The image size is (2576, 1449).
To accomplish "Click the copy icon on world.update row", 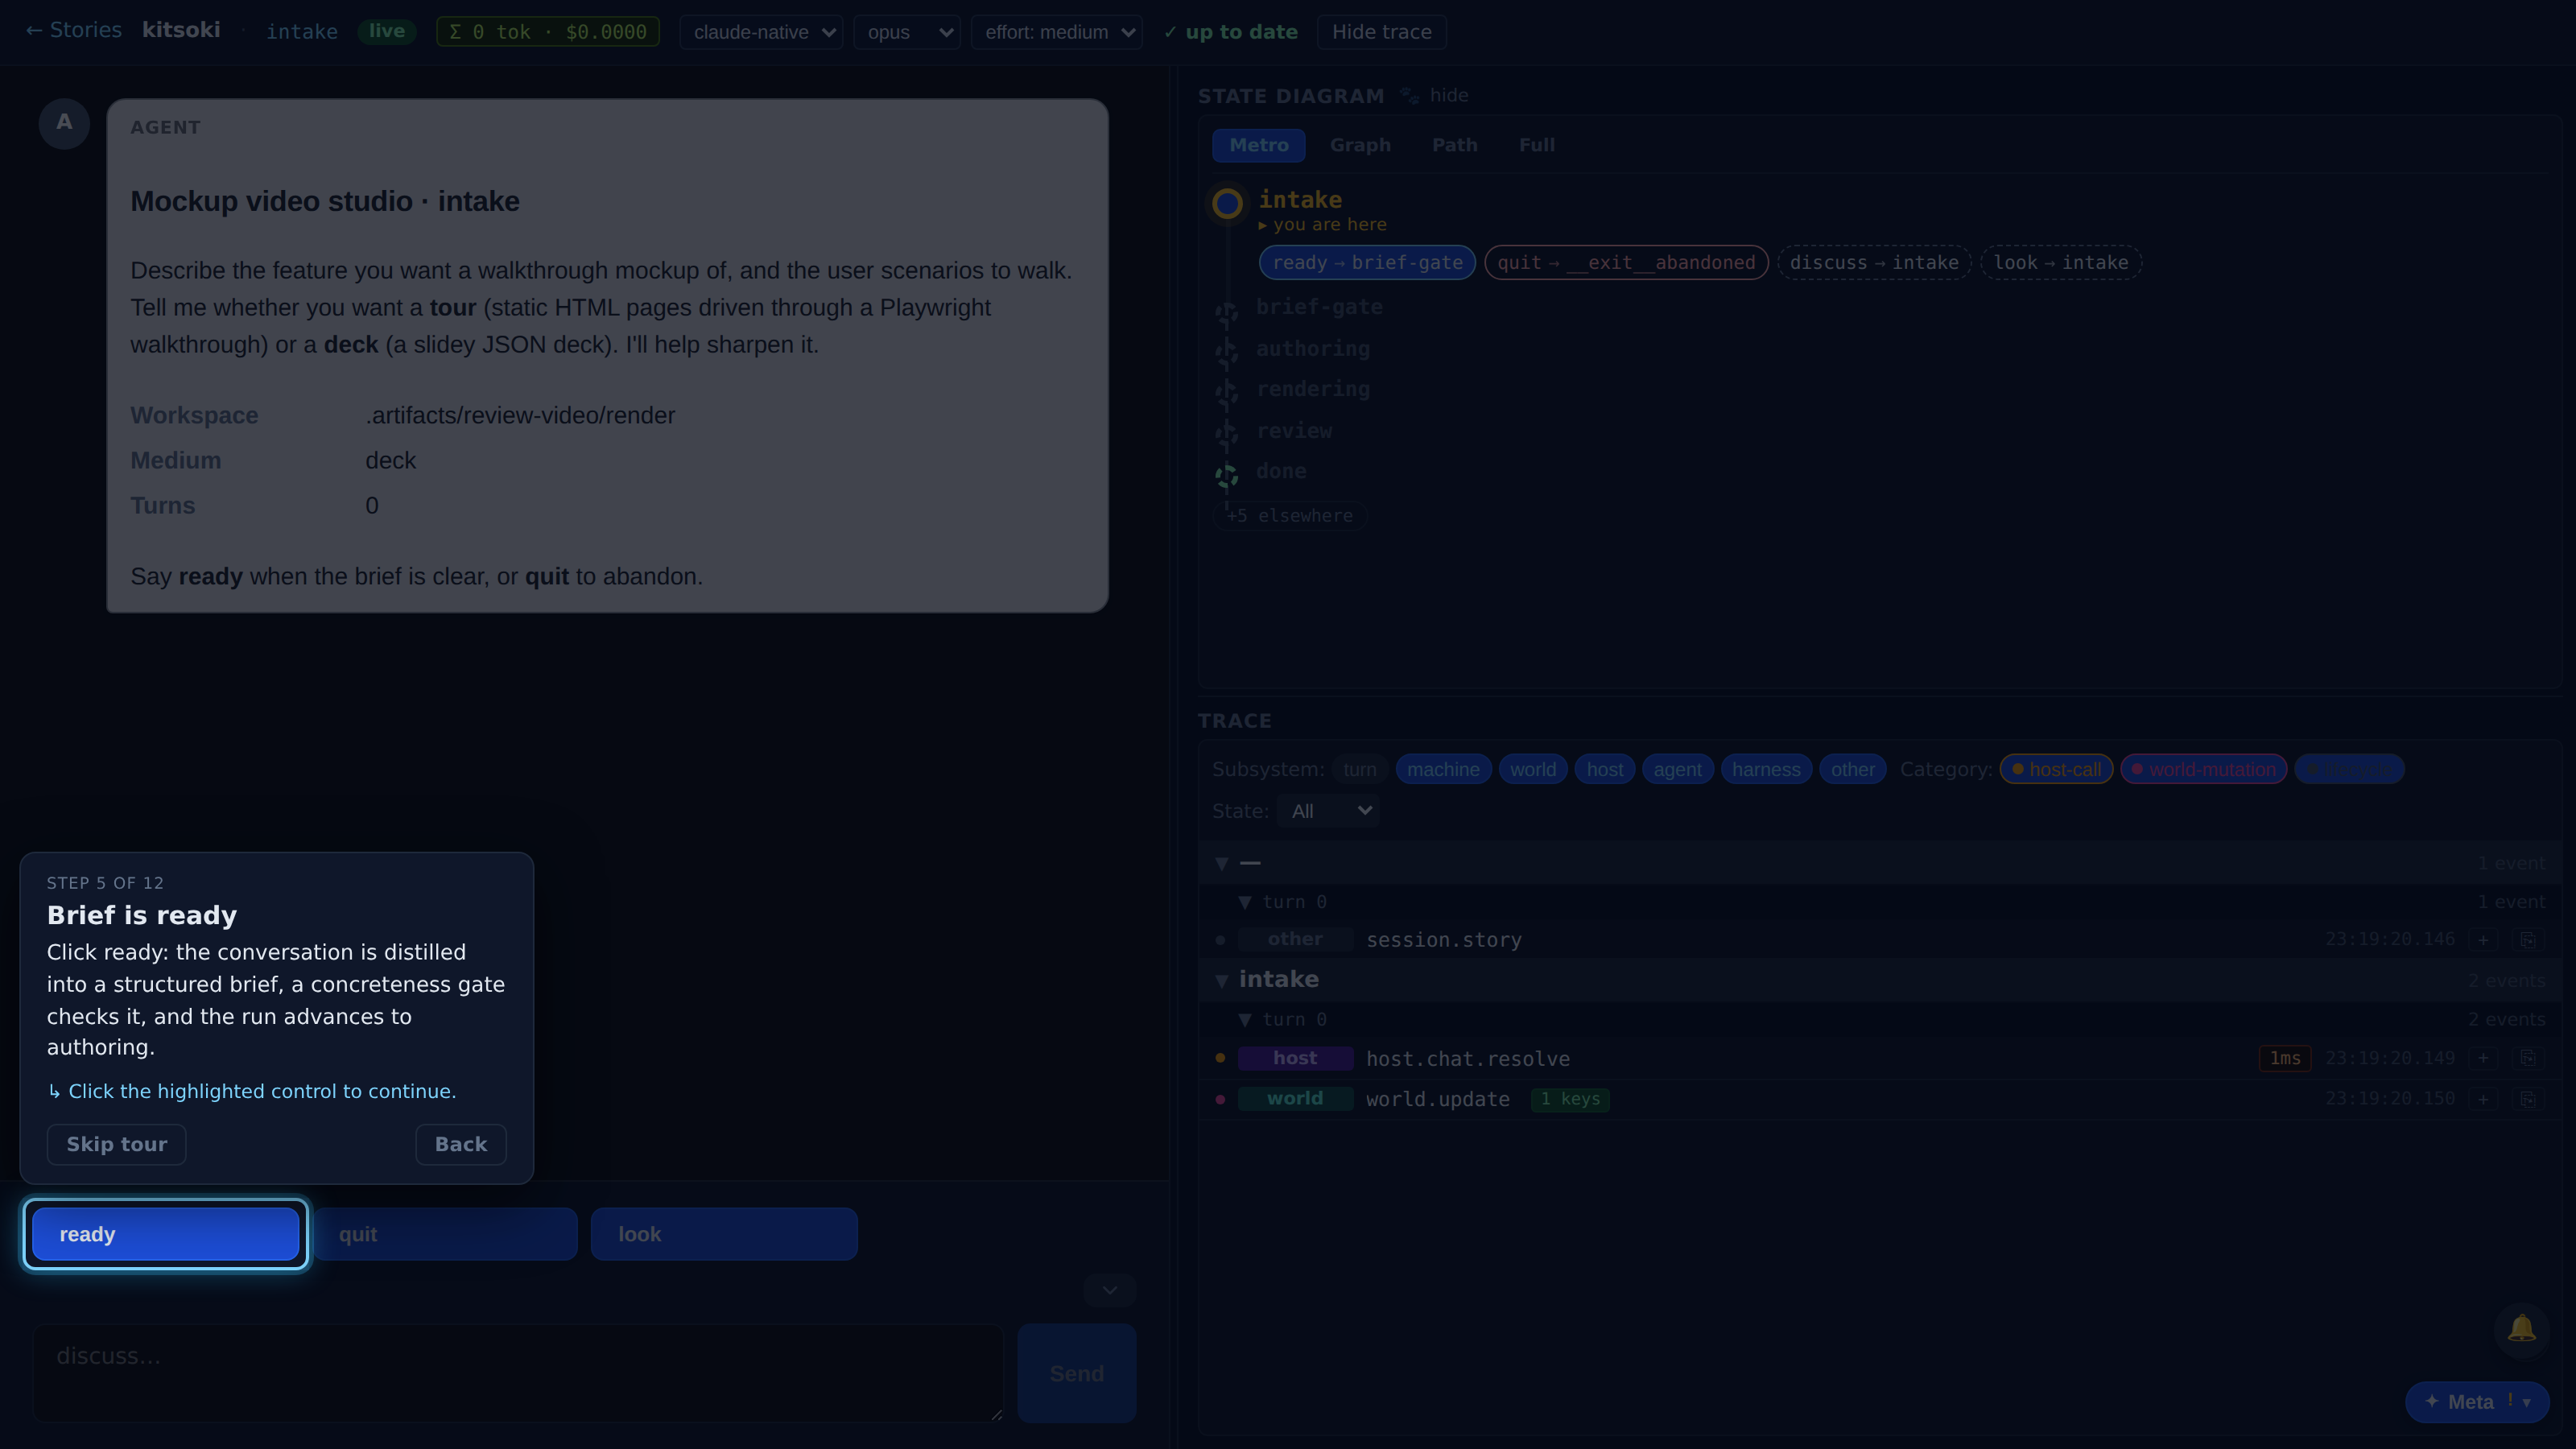I will pos(2527,1099).
